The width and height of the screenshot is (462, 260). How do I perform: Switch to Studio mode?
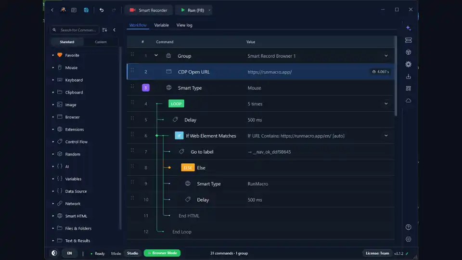133,253
